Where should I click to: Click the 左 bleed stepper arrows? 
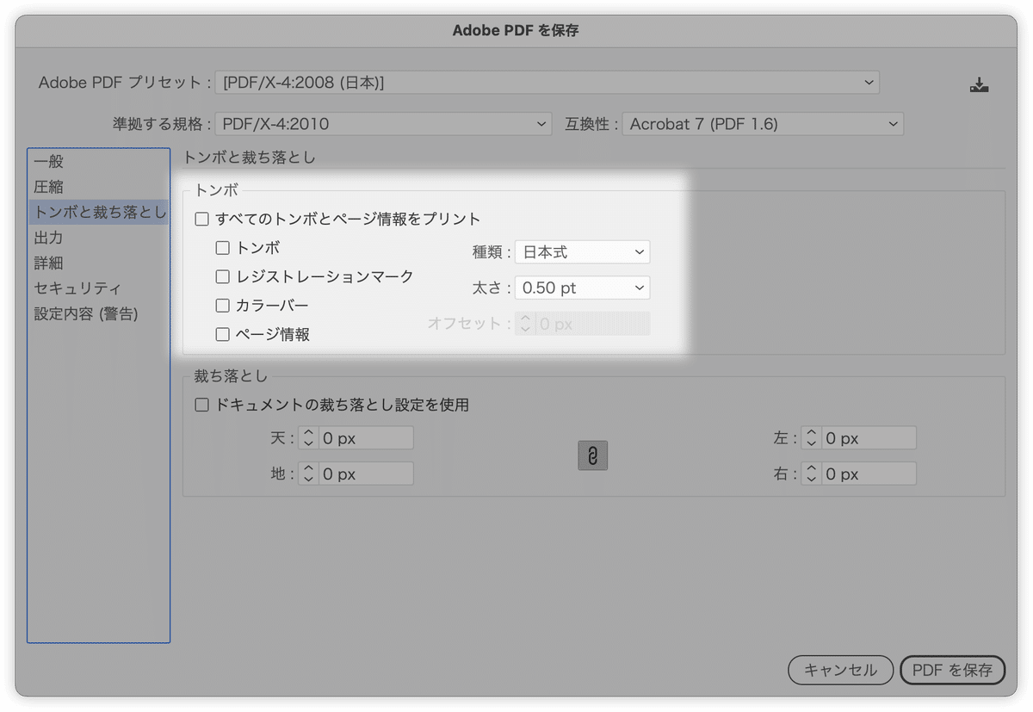(x=811, y=438)
